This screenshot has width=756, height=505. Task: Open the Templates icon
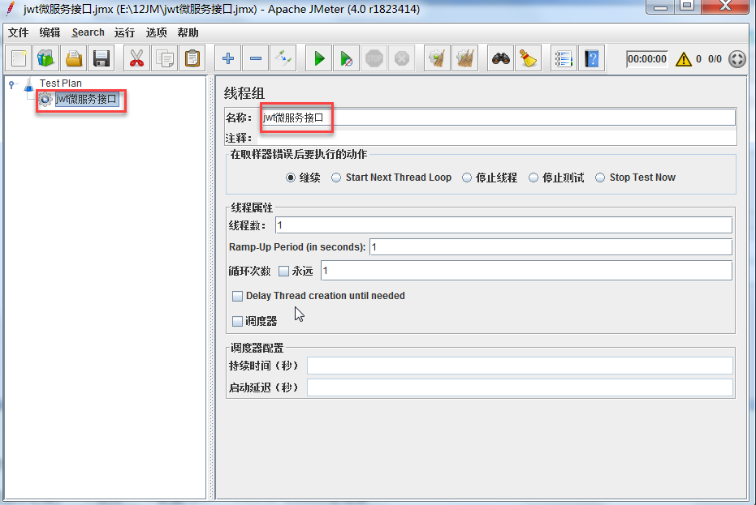point(45,58)
